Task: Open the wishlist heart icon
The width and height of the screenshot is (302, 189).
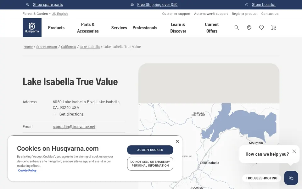Action: click(261, 28)
